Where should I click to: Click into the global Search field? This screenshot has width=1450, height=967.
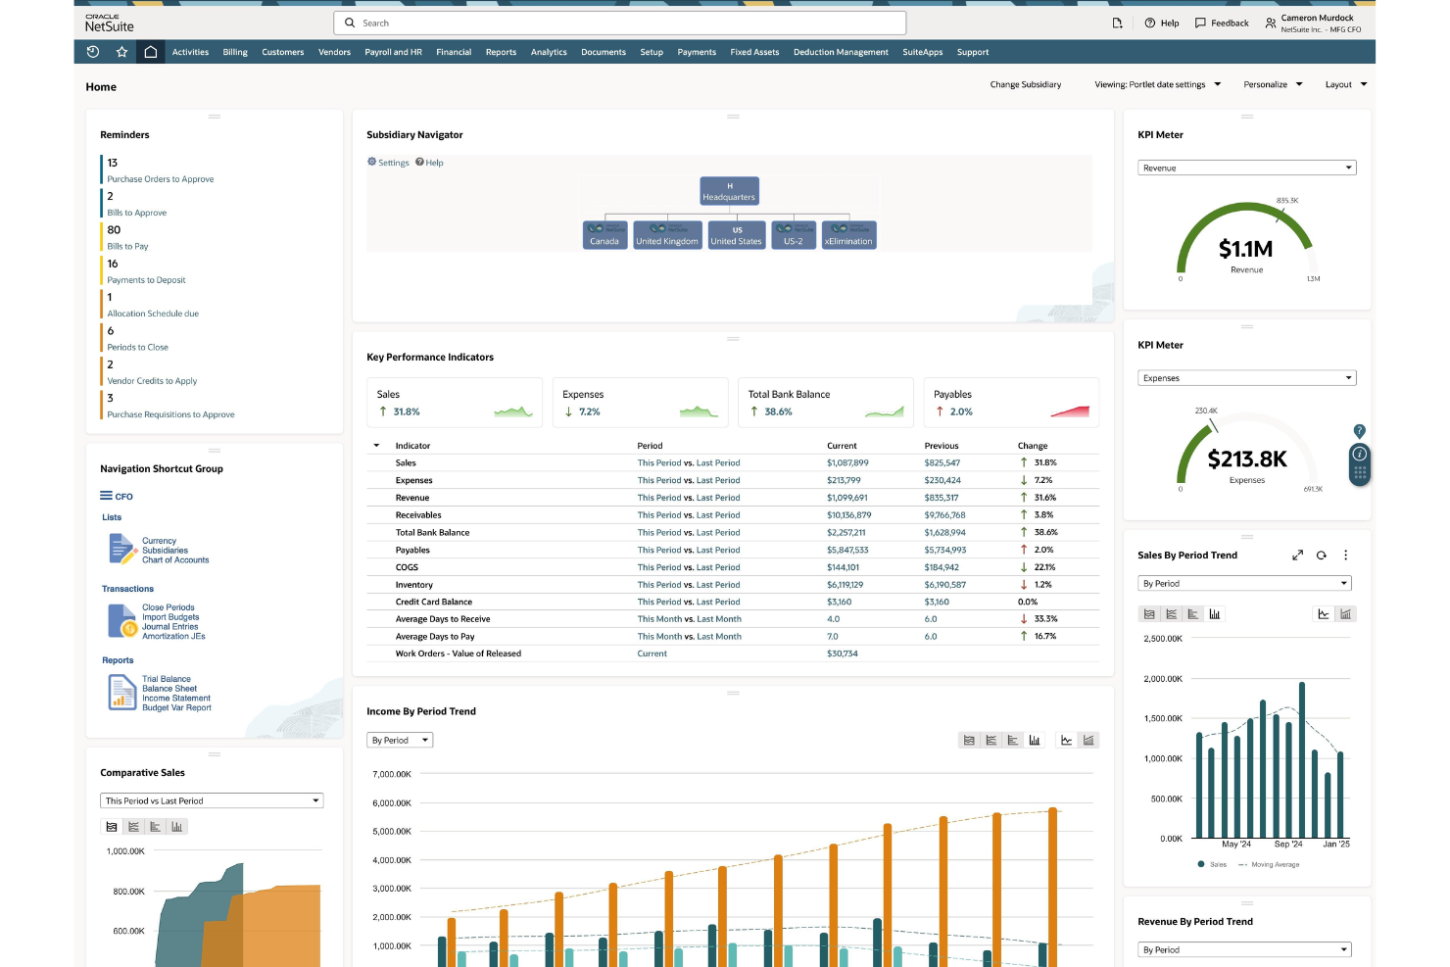pos(619,23)
